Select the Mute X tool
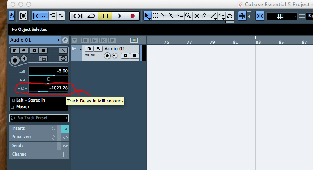Screen dimensions: 313x170 pos(197,16)
